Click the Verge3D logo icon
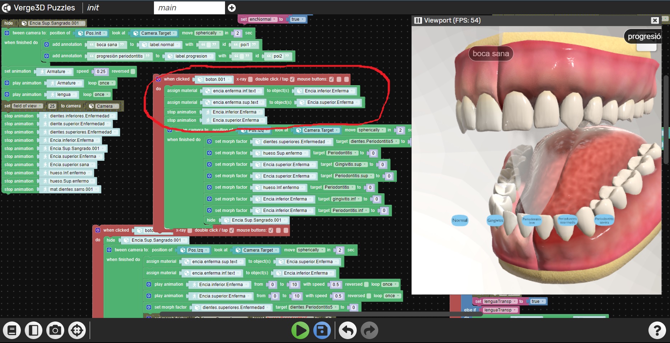 point(6,8)
